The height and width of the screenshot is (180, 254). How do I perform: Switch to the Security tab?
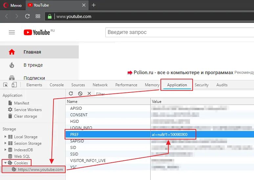201,85
